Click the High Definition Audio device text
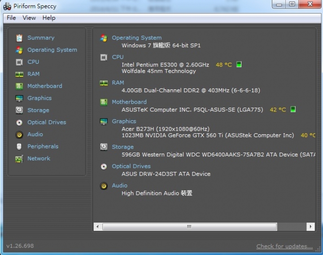323x255 pixels. coord(157,193)
